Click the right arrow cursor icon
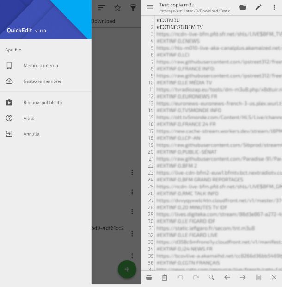 243,277
